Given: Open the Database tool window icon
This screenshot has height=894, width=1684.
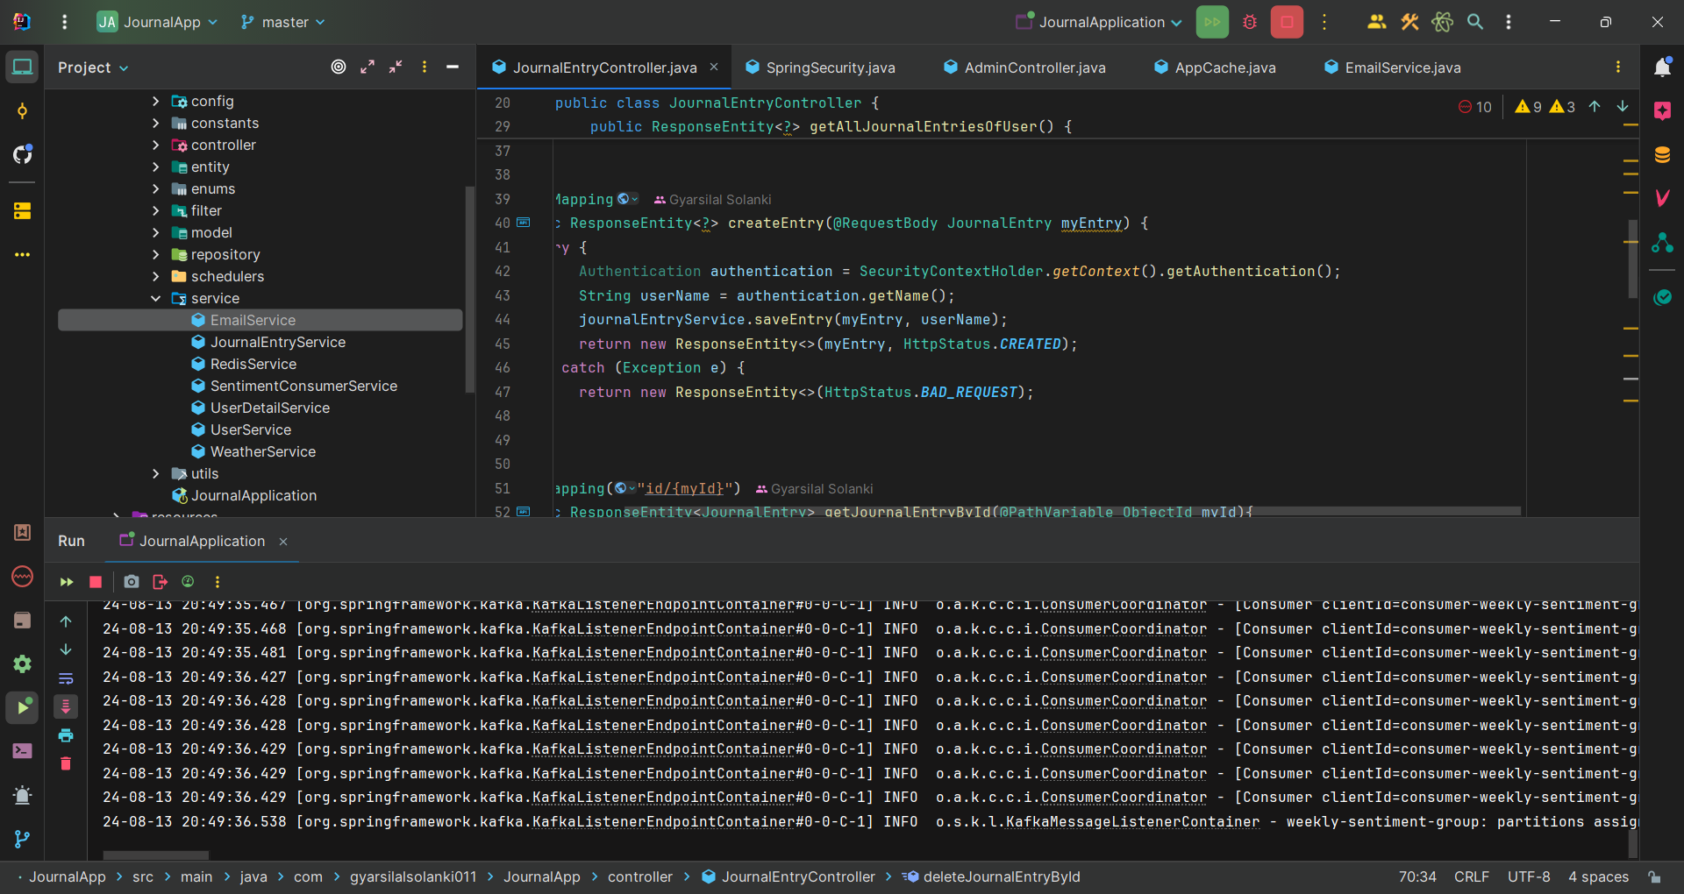Looking at the screenshot, I should [1662, 155].
